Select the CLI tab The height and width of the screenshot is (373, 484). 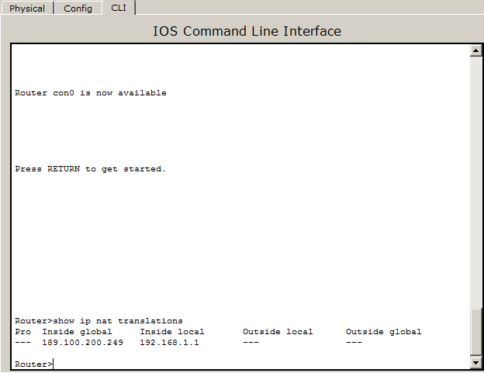[119, 8]
